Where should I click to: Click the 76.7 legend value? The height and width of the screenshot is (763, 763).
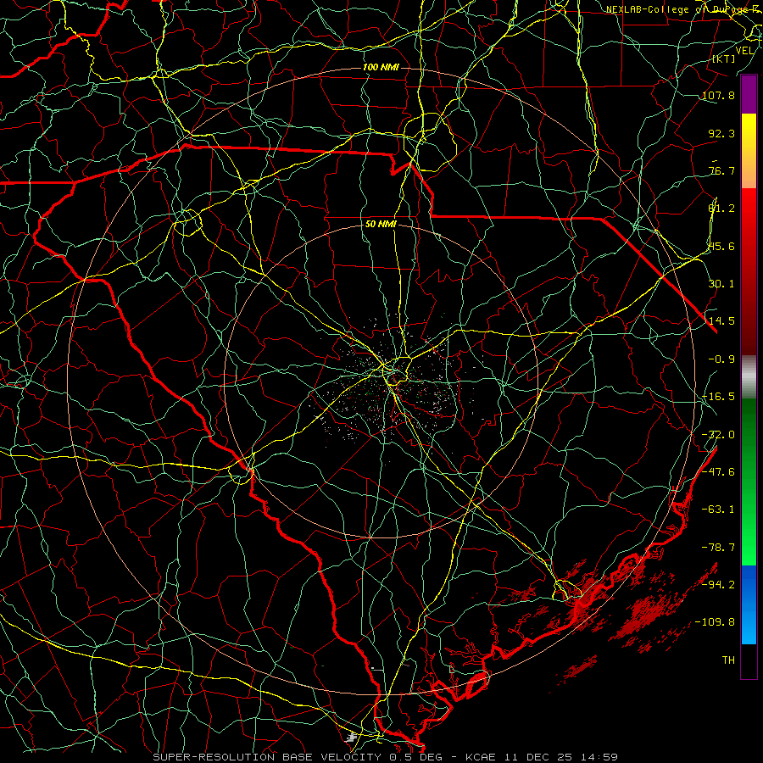[721, 170]
